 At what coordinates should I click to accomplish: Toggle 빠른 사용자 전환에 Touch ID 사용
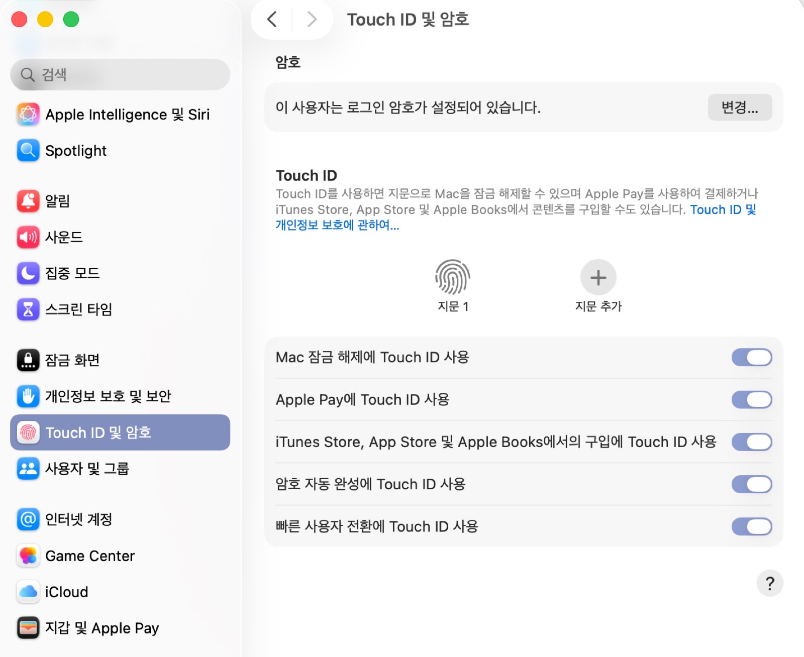752,526
